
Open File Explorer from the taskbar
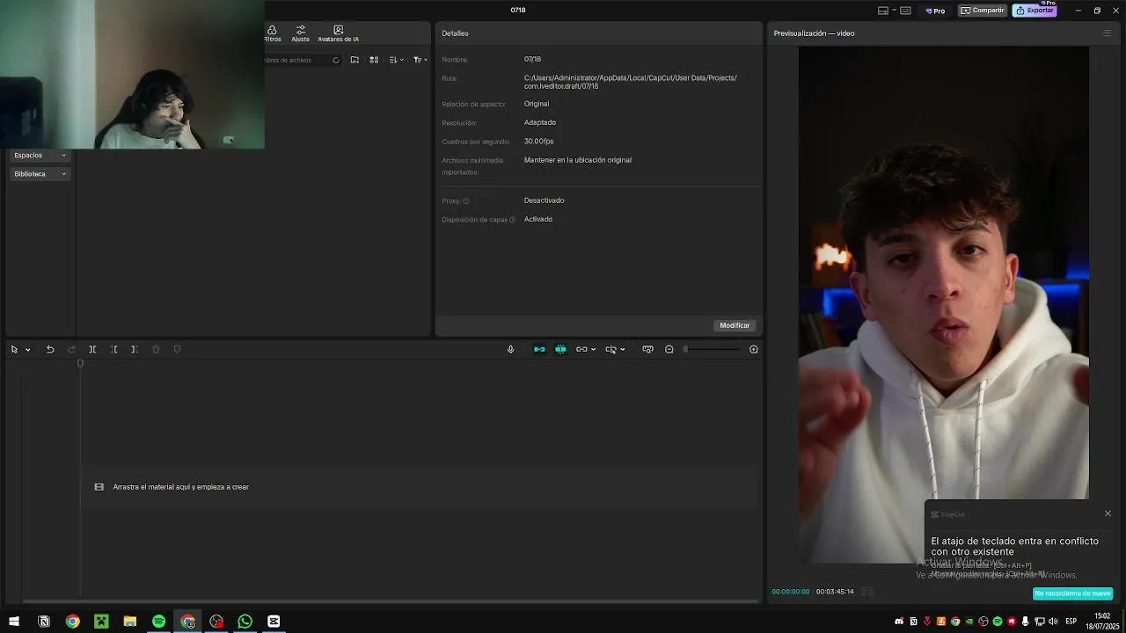[x=129, y=622]
